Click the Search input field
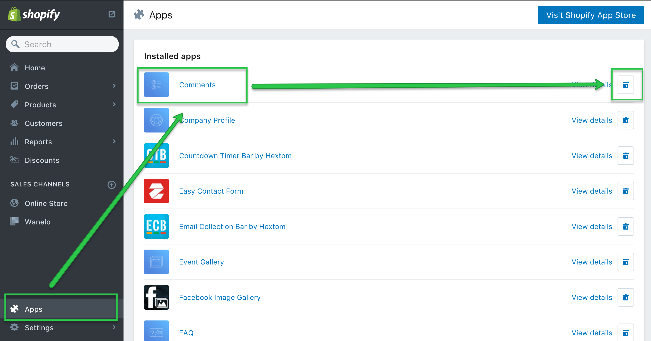Screen dimensions: 651x341 tap(62, 44)
